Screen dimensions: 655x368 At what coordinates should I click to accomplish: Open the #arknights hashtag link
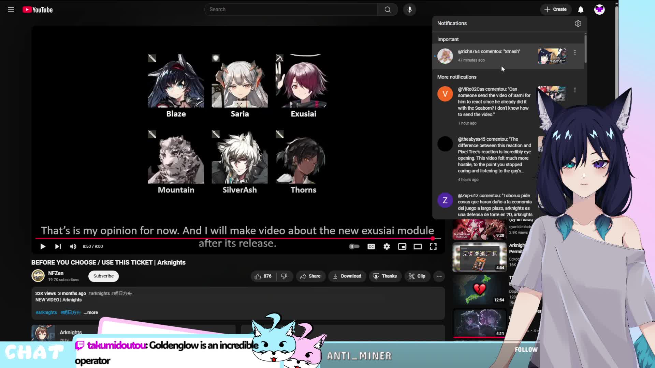tap(46, 312)
